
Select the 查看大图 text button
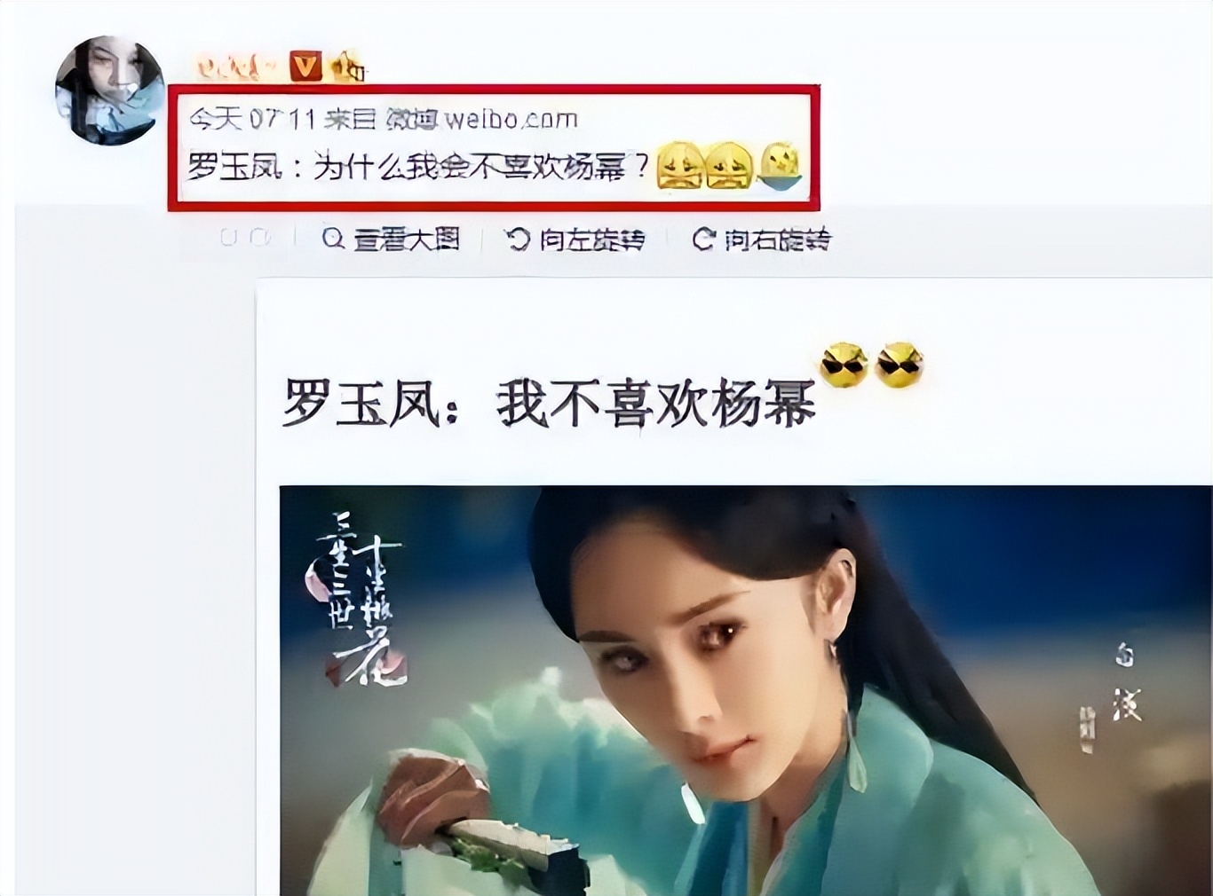[x=407, y=239]
